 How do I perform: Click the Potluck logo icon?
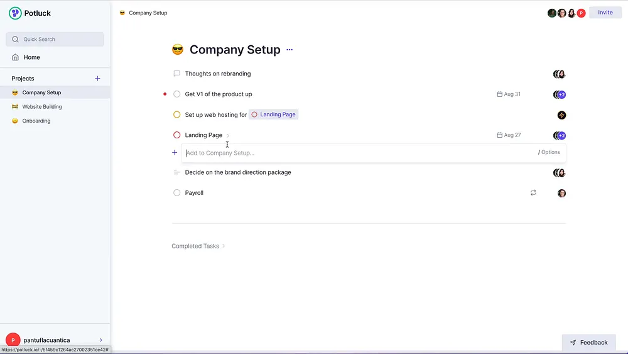click(x=15, y=13)
